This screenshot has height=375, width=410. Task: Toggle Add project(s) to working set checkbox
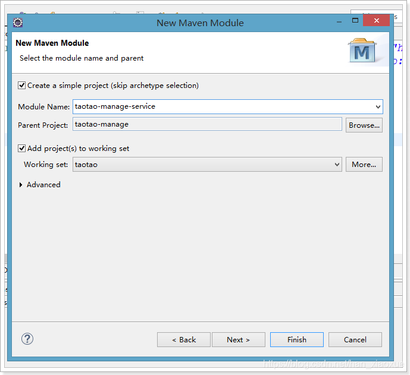[21, 149]
